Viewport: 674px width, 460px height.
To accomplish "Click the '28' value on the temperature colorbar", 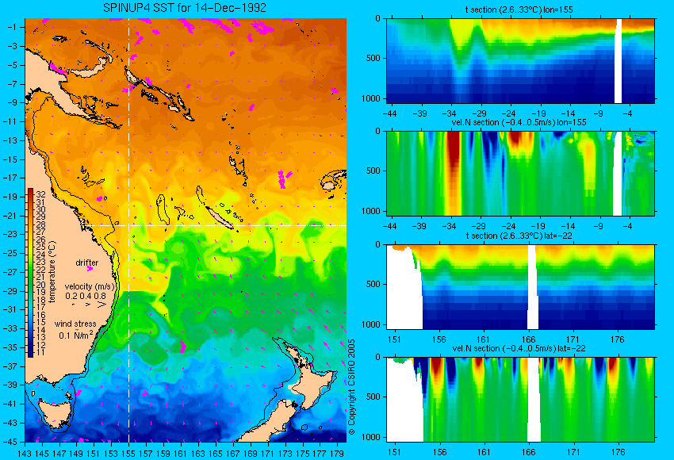I will [x=40, y=224].
